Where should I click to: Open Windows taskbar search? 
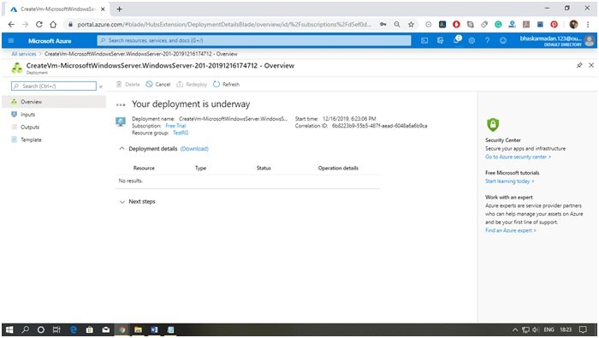click(25, 329)
